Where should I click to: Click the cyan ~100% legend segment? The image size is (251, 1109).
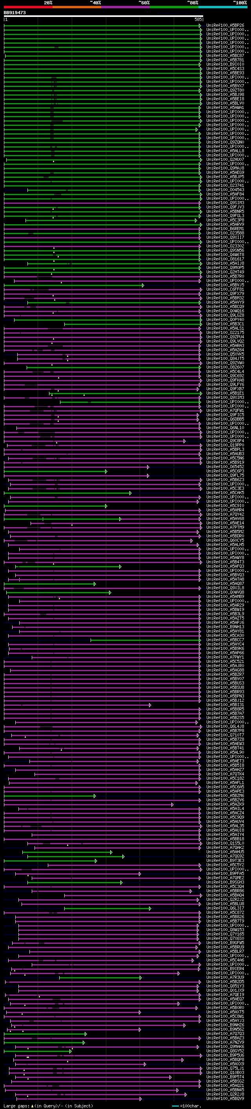223,7
